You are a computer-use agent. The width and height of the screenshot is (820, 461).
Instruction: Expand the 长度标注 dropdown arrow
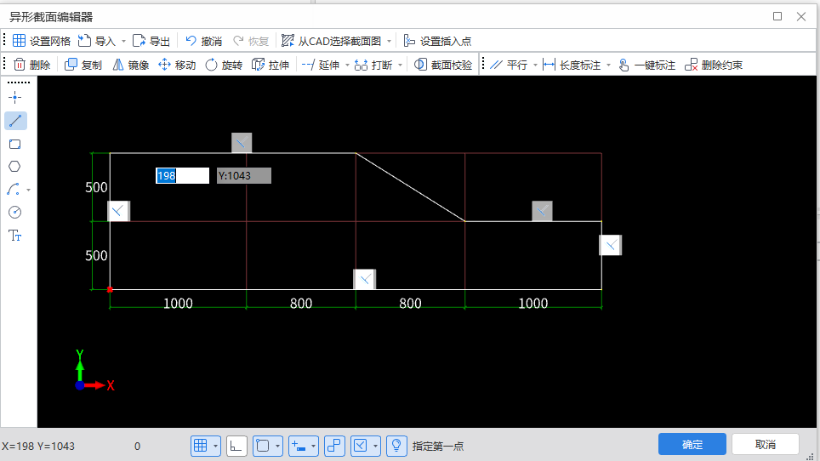tap(608, 65)
